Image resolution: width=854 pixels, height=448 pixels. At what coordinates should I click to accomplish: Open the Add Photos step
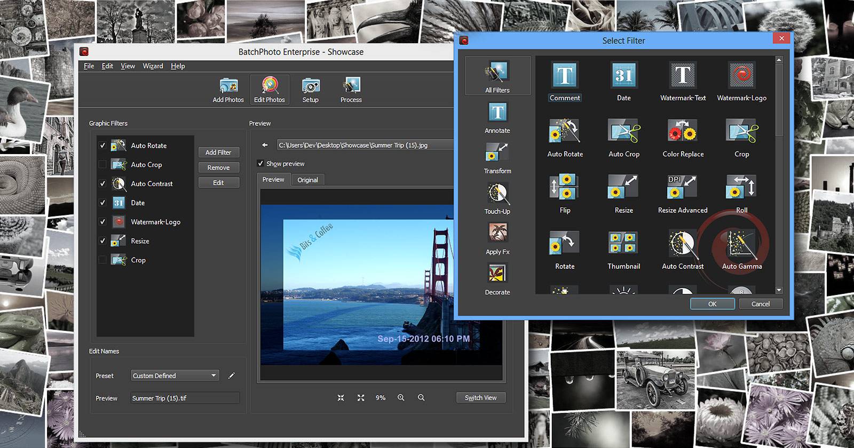228,90
